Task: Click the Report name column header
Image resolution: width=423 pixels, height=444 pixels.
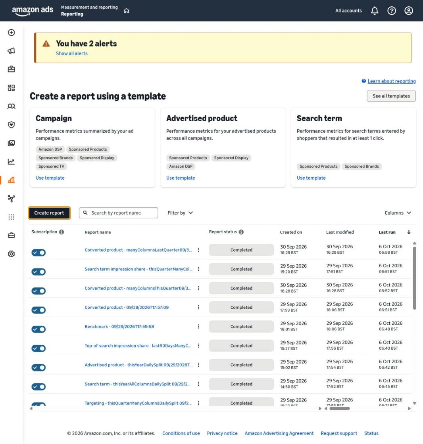Action: click(x=98, y=232)
